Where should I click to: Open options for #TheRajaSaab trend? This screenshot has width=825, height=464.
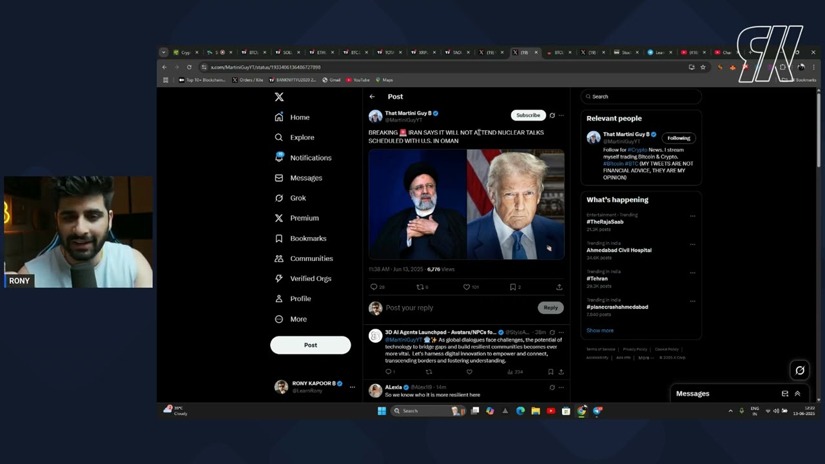coord(692,216)
